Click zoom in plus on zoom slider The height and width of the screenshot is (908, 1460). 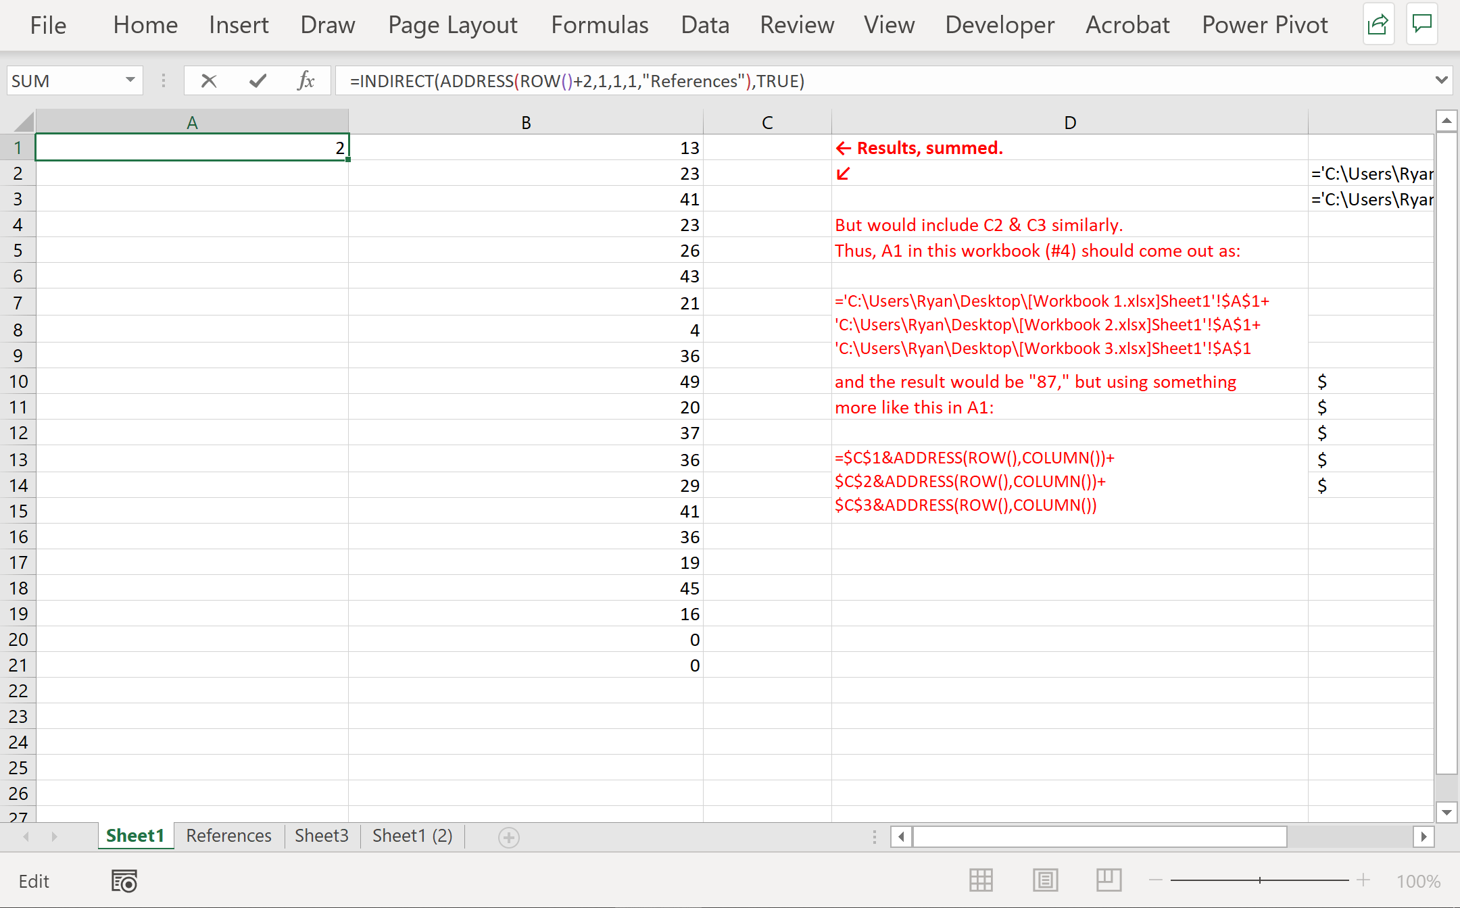point(1363,880)
